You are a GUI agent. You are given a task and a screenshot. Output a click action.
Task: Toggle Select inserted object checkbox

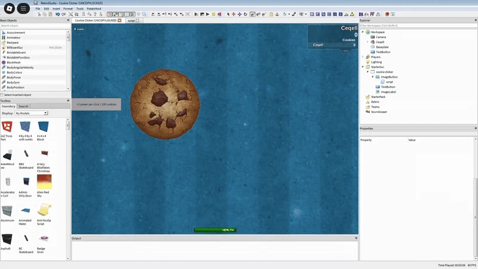(2, 95)
